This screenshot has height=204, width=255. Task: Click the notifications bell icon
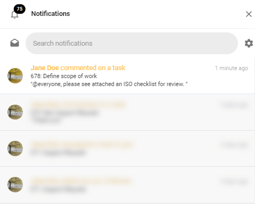(x=14, y=15)
